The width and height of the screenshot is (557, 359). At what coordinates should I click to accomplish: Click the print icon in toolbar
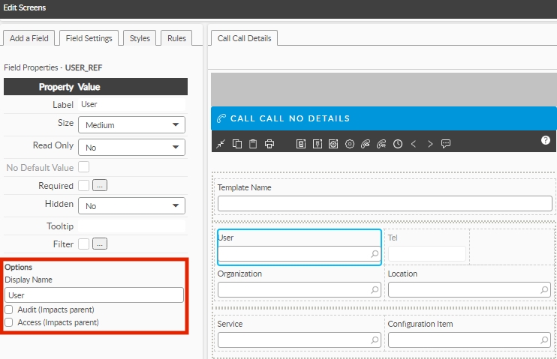click(269, 143)
